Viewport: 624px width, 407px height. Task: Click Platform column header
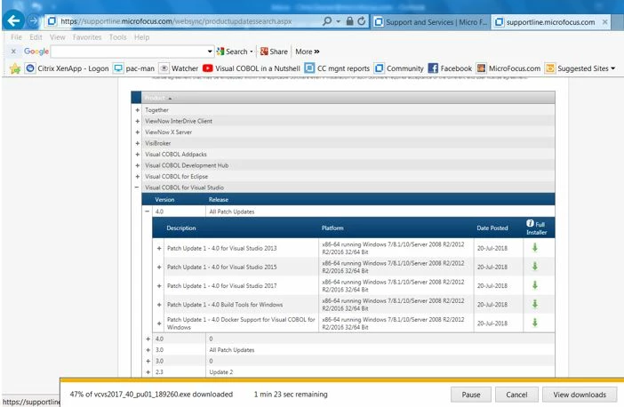point(332,228)
